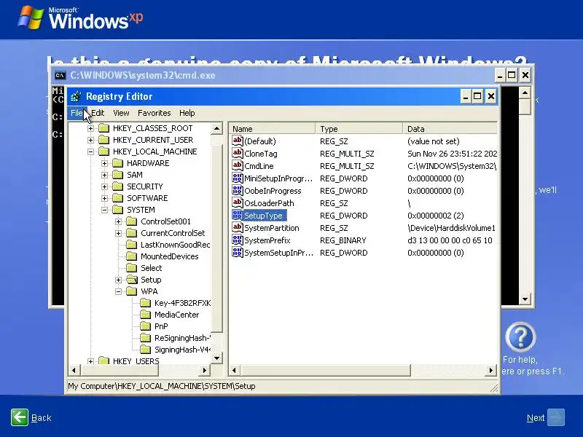Click the SystemPartition string value icon

tap(238, 227)
